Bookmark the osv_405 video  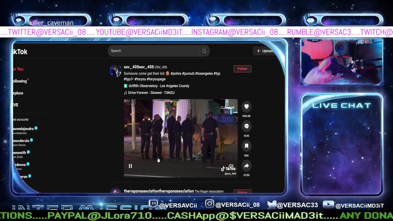pos(246,146)
